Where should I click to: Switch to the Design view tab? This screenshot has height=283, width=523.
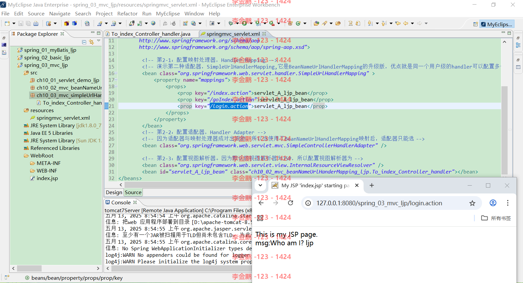point(114,192)
